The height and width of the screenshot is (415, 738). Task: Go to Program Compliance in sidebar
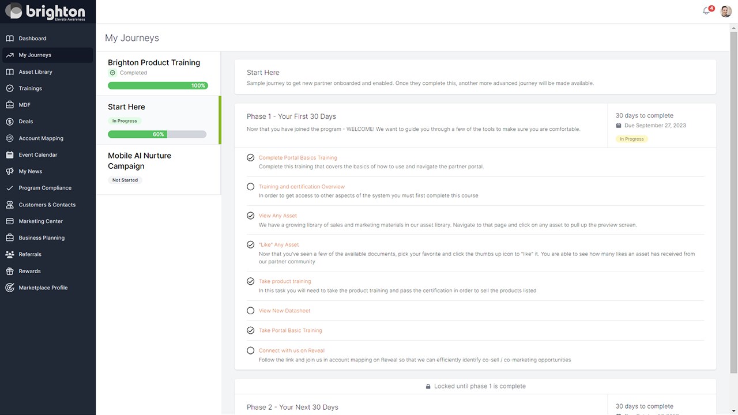pyautogui.click(x=45, y=188)
